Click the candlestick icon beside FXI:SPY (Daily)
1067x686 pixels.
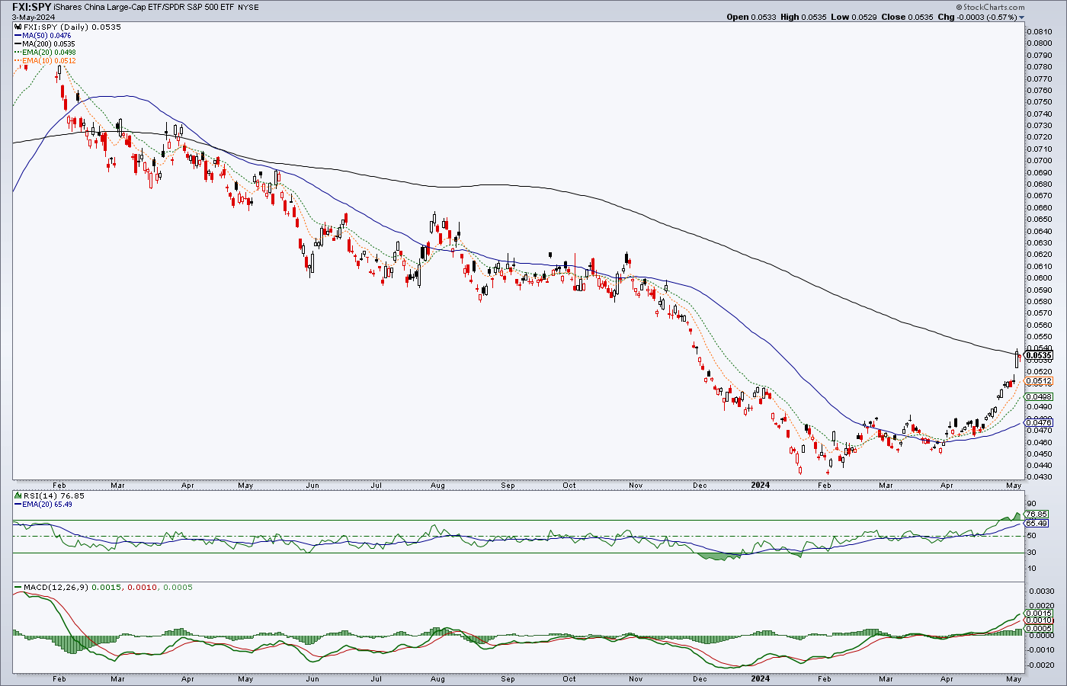(x=19, y=27)
